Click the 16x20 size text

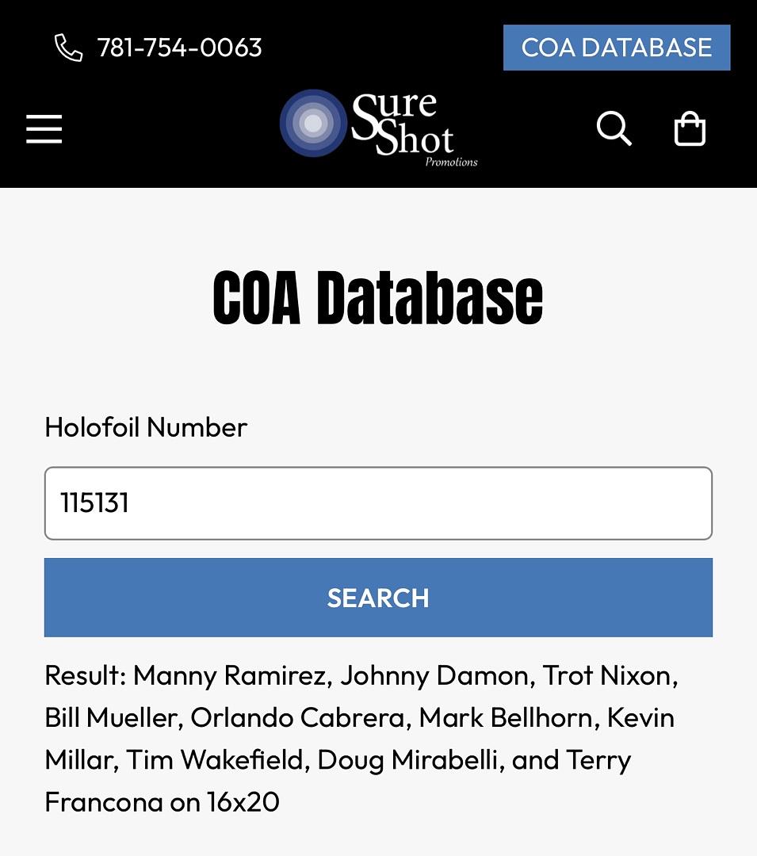[243, 801]
